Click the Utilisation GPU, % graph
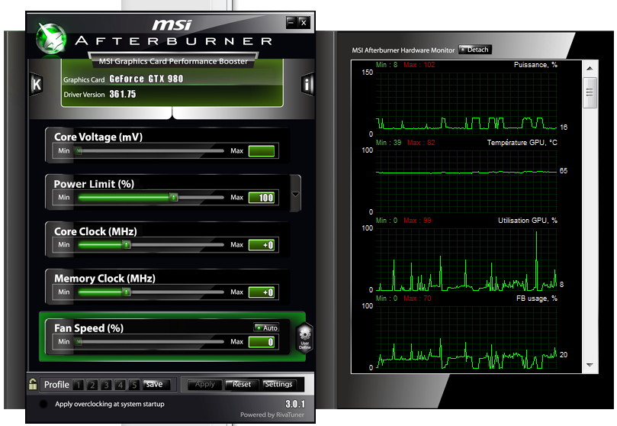 (x=466, y=259)
